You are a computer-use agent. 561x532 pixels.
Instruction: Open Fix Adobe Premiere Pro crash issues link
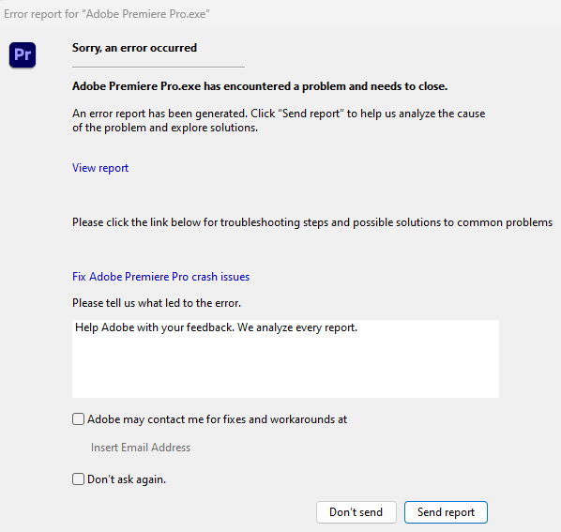pos(160,277)
